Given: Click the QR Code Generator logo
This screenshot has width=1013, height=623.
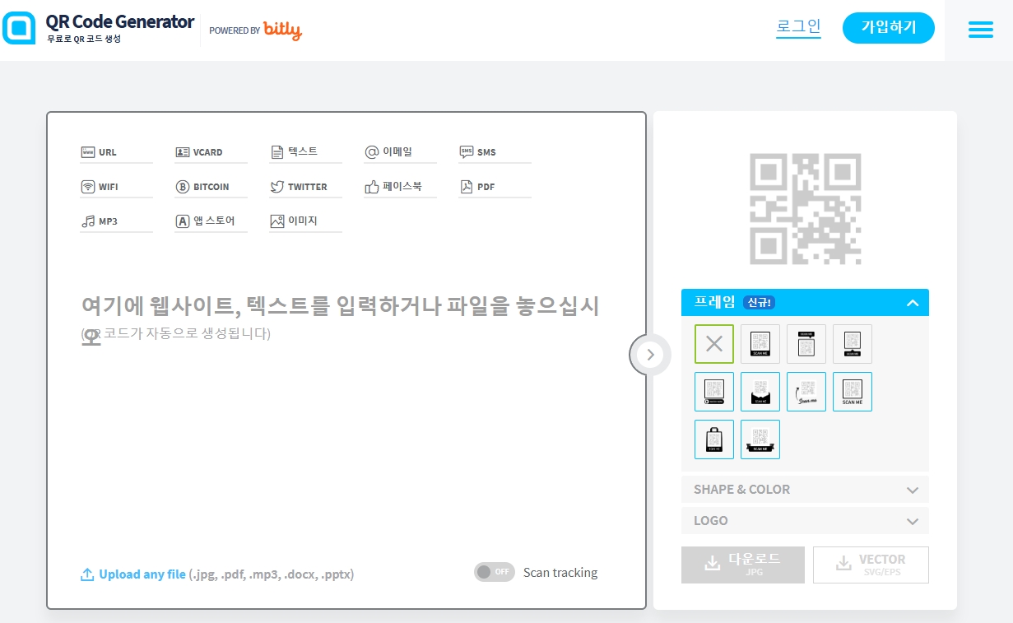Looking at the screenshot, I should 99,28.
